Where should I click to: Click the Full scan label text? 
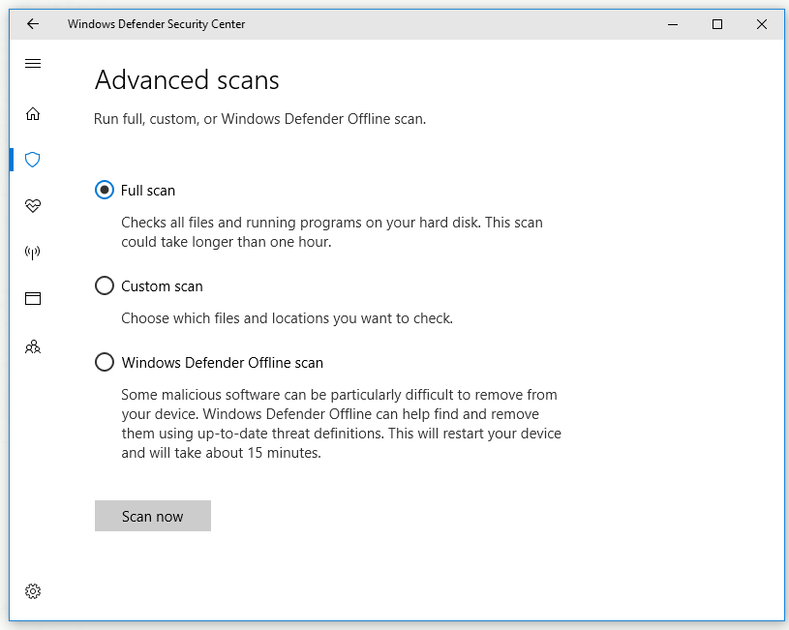coord(148,191)
